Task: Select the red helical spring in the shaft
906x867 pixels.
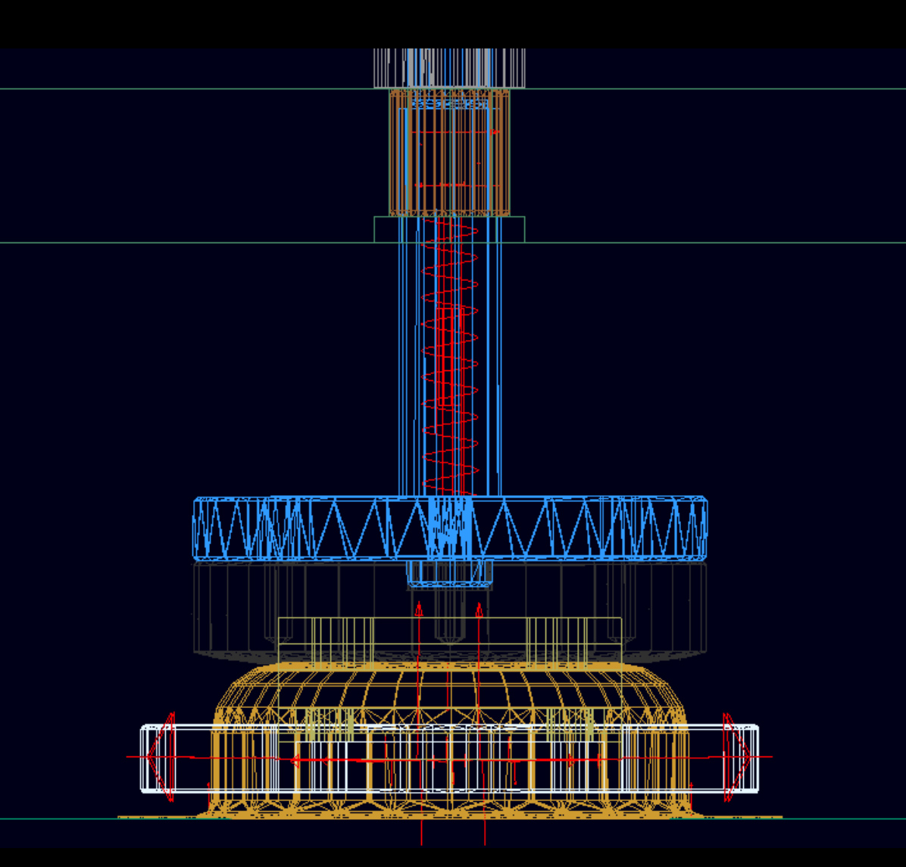Action: [450, 357]
